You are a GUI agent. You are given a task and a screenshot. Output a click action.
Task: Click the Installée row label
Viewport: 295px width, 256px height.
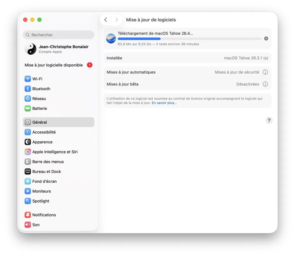click(114, 58)
